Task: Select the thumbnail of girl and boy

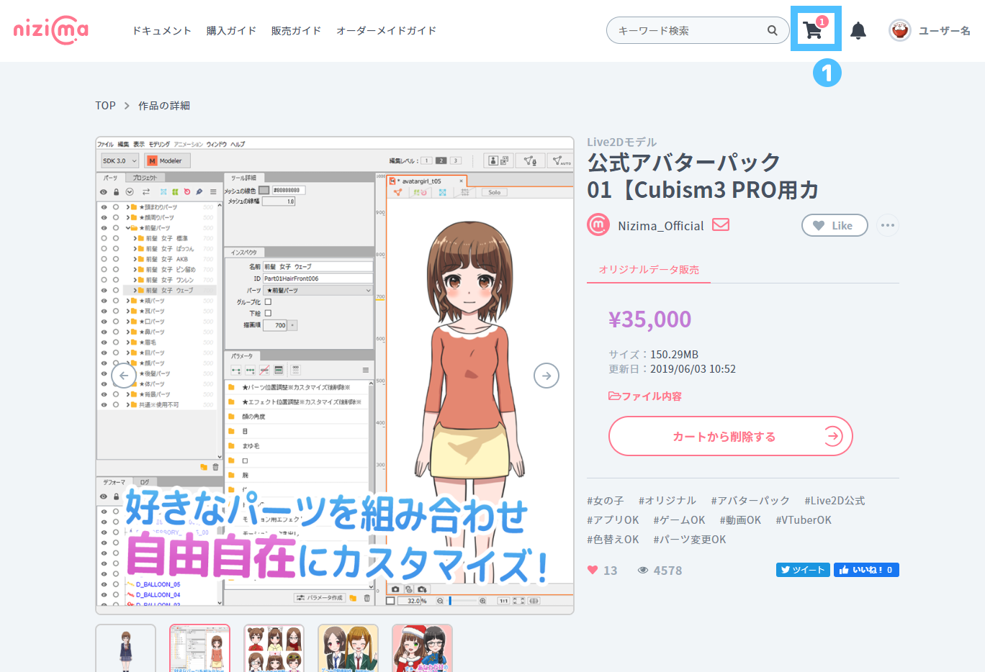Action: [x=348, y=648]
